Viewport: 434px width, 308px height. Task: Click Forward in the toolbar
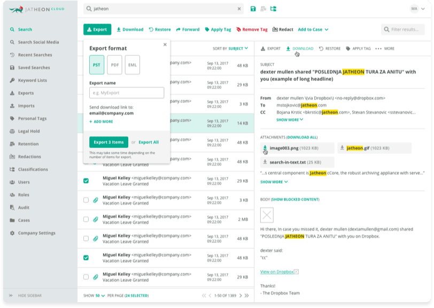188,29
